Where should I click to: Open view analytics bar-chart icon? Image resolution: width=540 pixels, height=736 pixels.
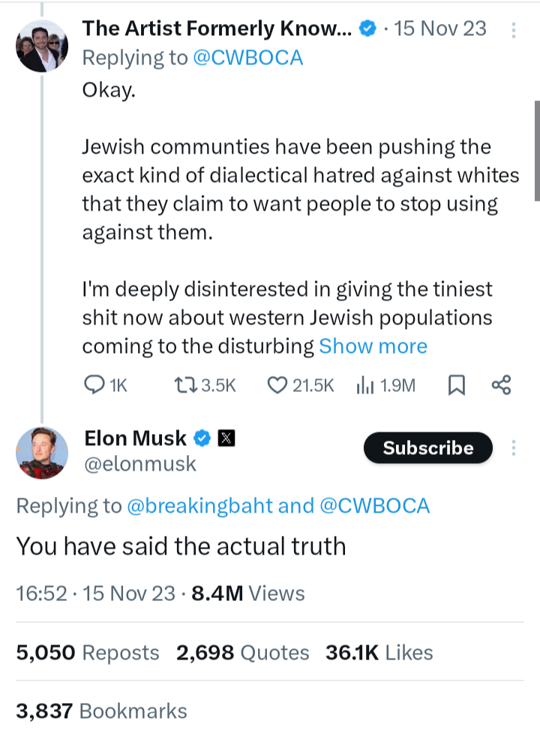click(364, 386)
